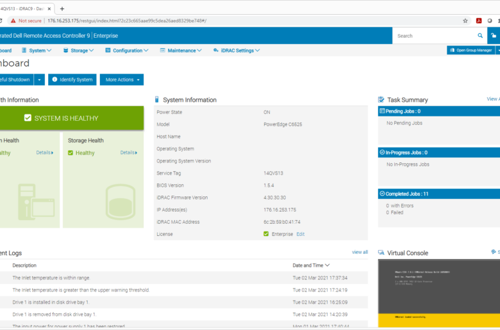The height and width of the screenshot is (330, 500).
Task: Click the Virtual Console icon
Action: click(381, 253)
